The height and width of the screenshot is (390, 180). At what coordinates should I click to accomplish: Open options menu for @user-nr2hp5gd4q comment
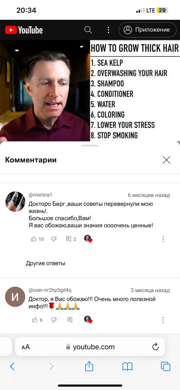163,320
